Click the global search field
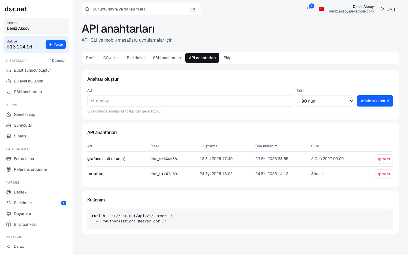 point(141,9)
